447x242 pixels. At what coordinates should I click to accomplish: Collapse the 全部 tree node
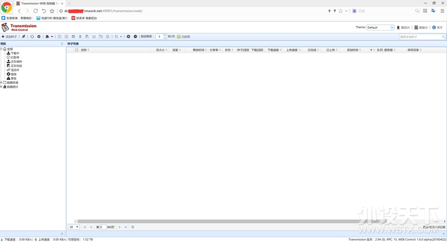(1, 49)
